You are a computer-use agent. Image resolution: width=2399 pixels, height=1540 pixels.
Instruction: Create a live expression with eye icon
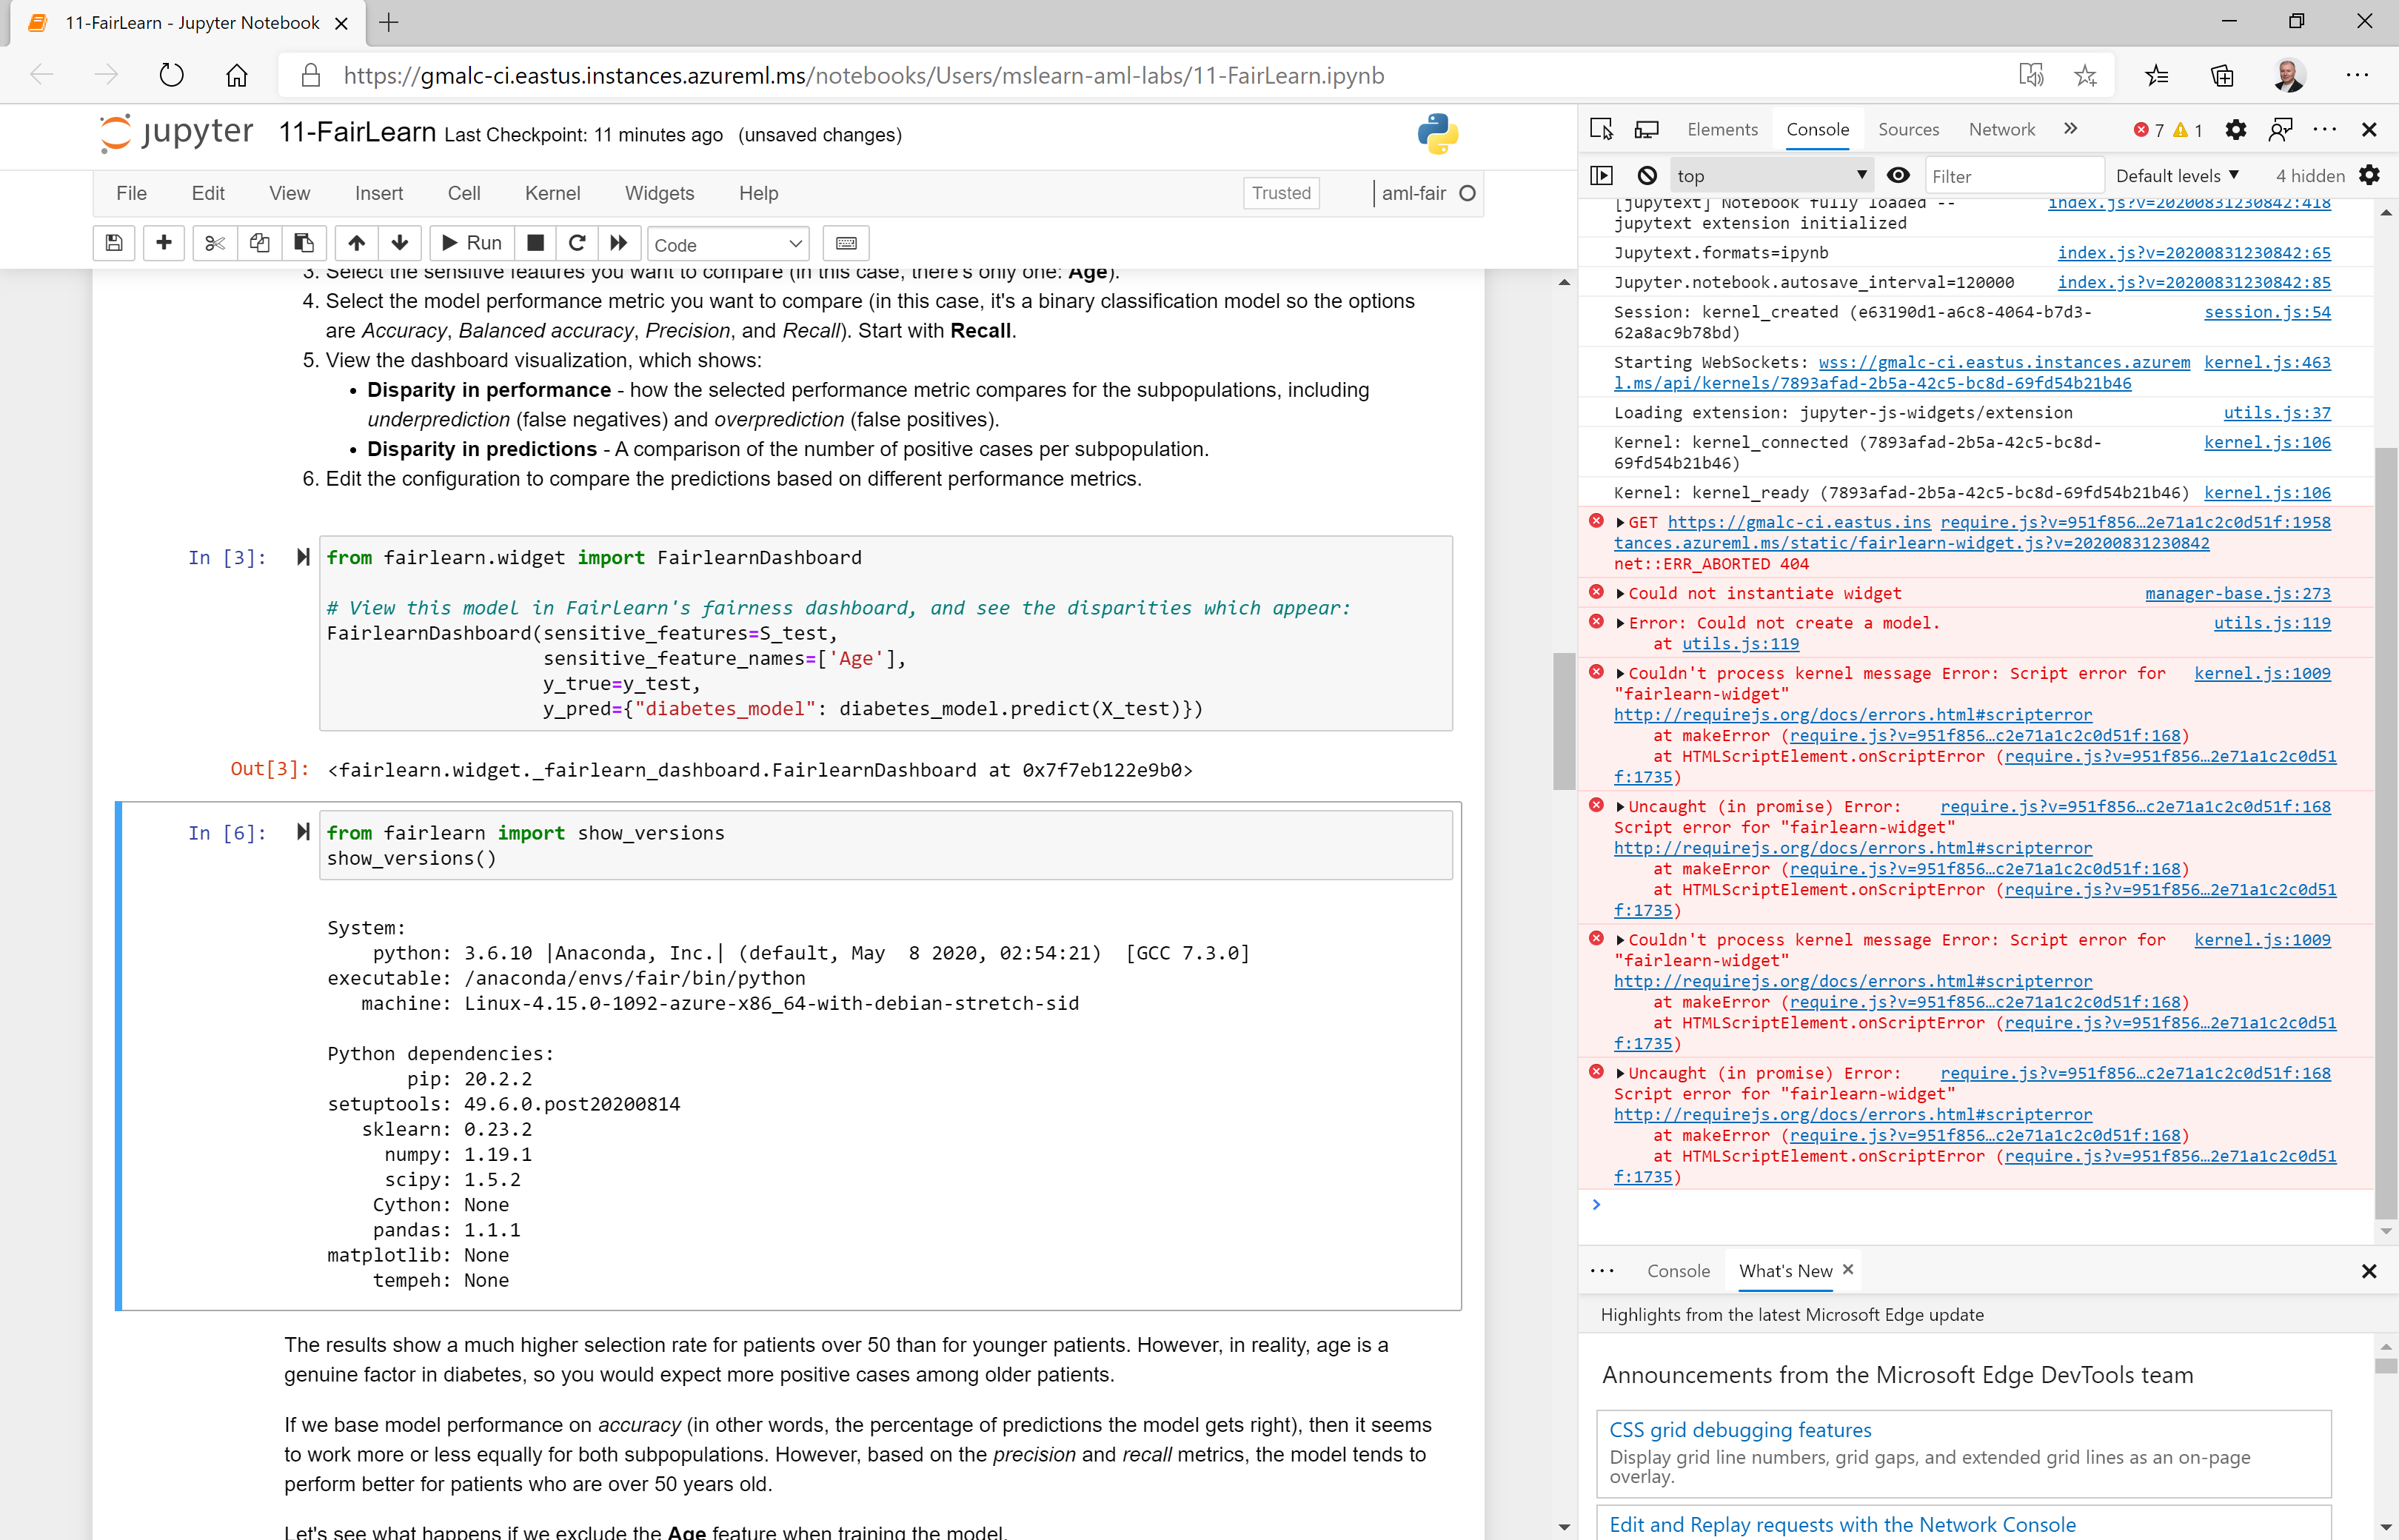[x=1898, y=174]
